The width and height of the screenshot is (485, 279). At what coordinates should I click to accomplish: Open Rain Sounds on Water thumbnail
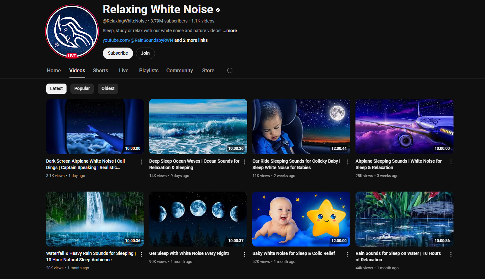click(405, 219)
